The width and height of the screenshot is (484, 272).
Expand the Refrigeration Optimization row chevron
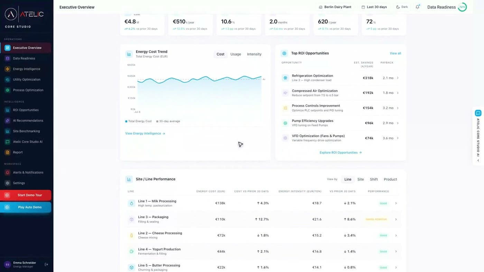(x=398, y=78)
